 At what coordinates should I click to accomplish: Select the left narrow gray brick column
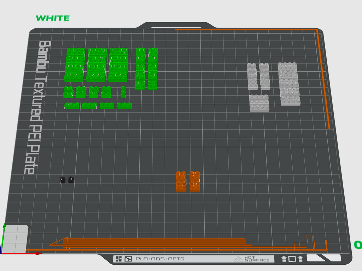[x=252, y=76]
